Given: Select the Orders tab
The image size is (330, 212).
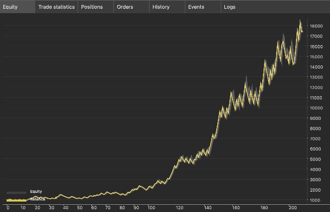Looking at the screenshot, I should click(x=131, y=7).
